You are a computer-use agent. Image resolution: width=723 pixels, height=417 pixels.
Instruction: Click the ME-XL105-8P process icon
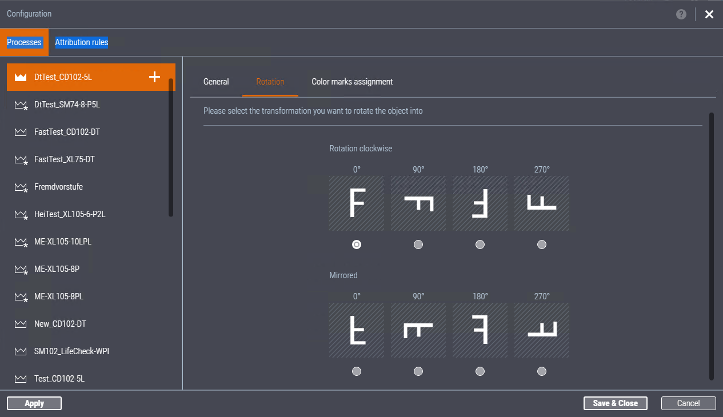point(20,268)
